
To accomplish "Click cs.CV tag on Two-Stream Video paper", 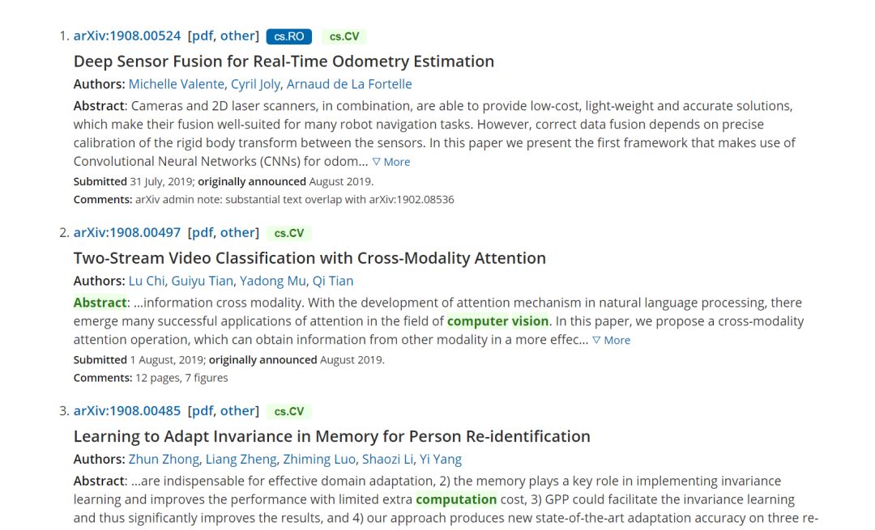I will point(289,234).
